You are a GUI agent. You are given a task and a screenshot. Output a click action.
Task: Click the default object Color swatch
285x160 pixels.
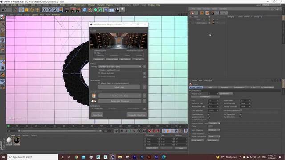211,126
